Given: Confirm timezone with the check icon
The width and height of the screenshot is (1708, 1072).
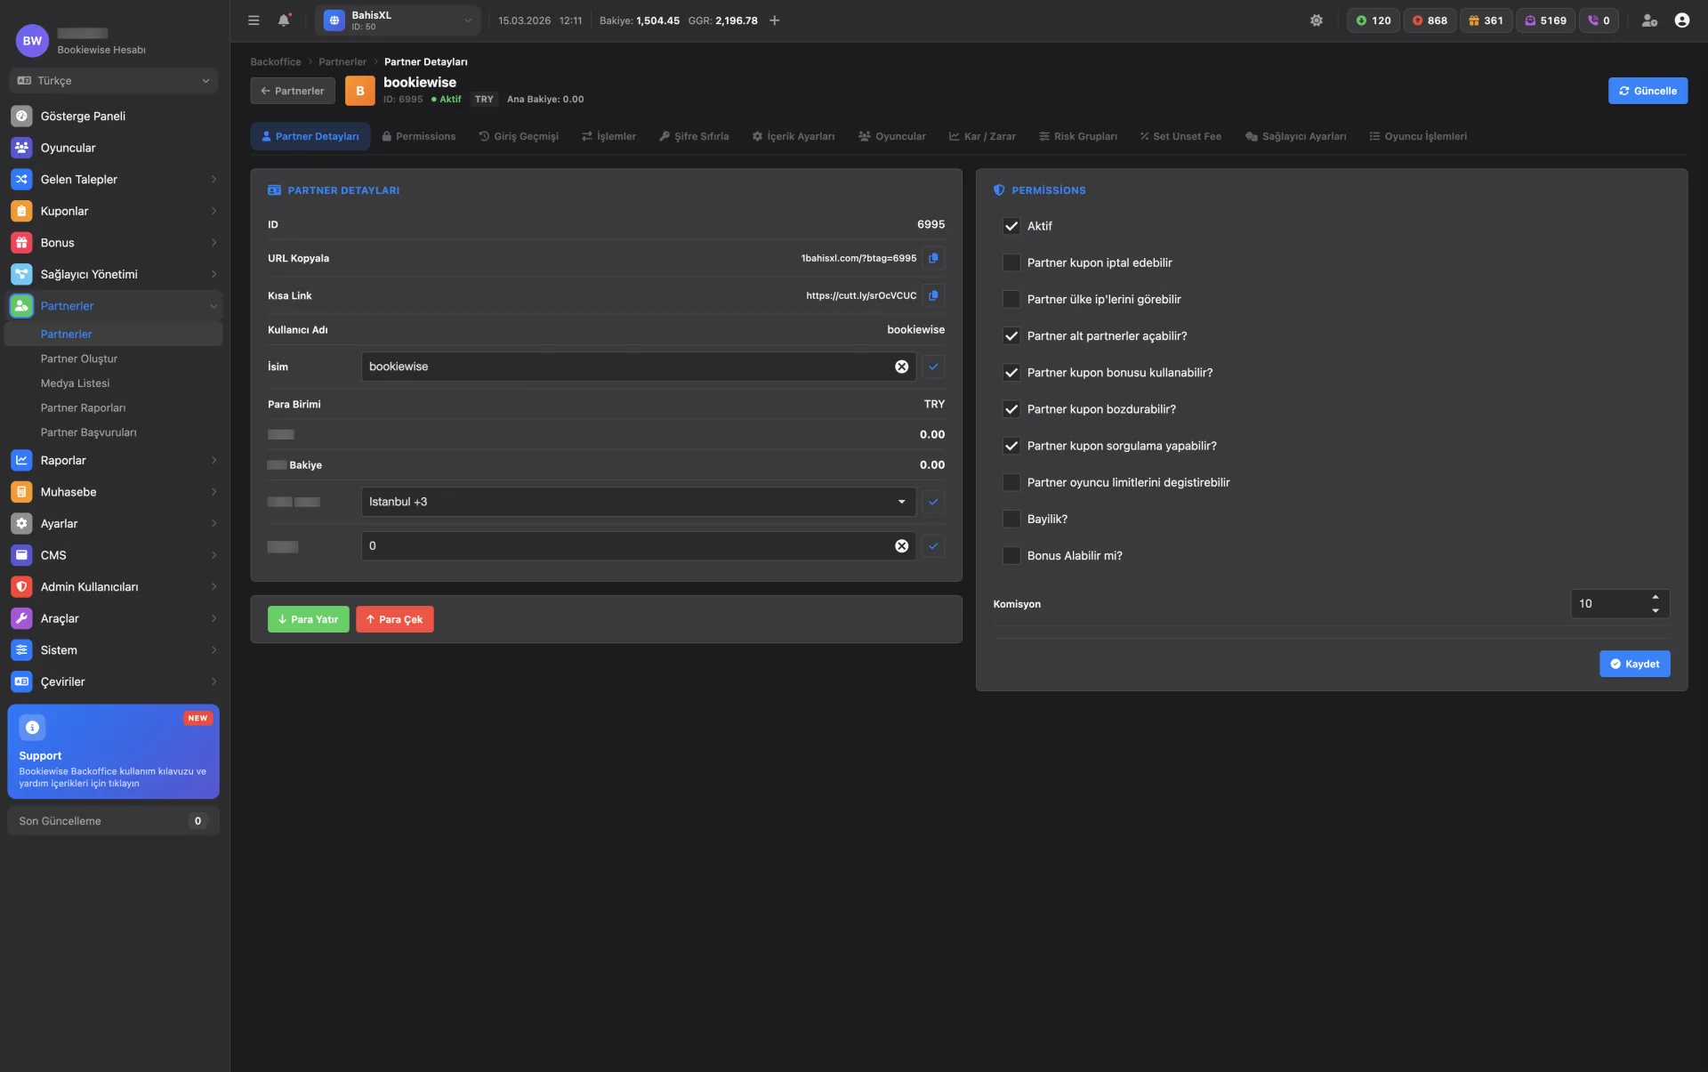Looking at the screenshot, I should (933, 502).
